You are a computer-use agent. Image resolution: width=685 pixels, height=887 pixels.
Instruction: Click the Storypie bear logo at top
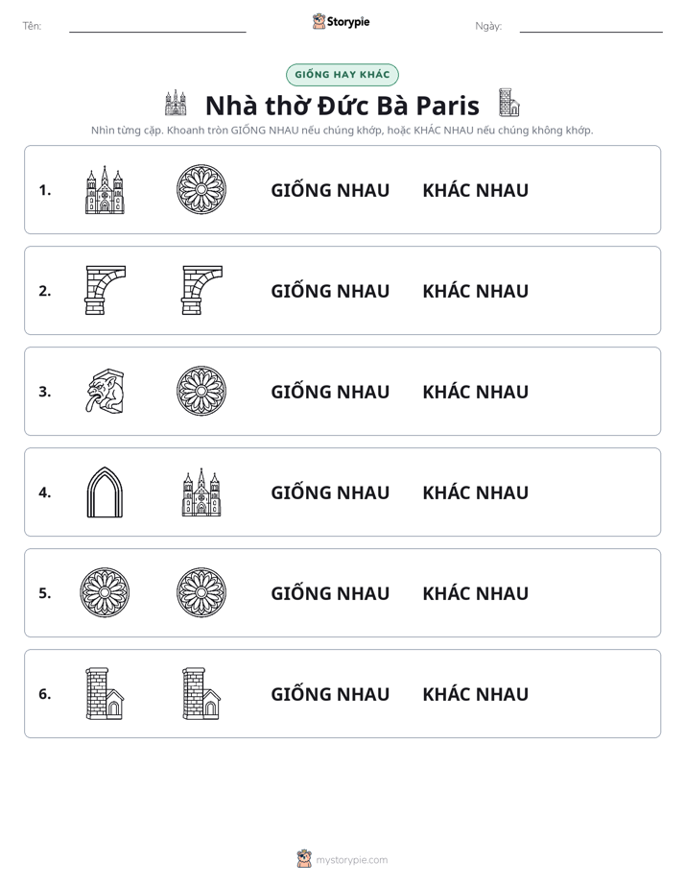coord(319,21)
